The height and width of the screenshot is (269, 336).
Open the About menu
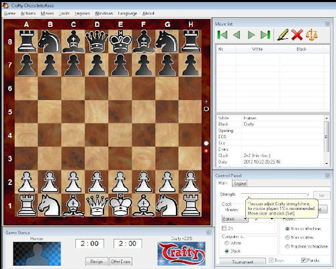click(x=149, y=13)
